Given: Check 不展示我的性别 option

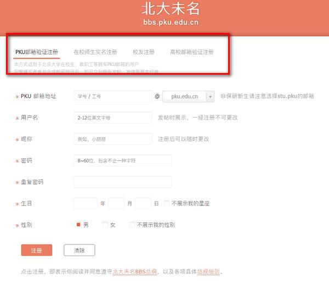Looking at the screenshot, I should [132, 225].
